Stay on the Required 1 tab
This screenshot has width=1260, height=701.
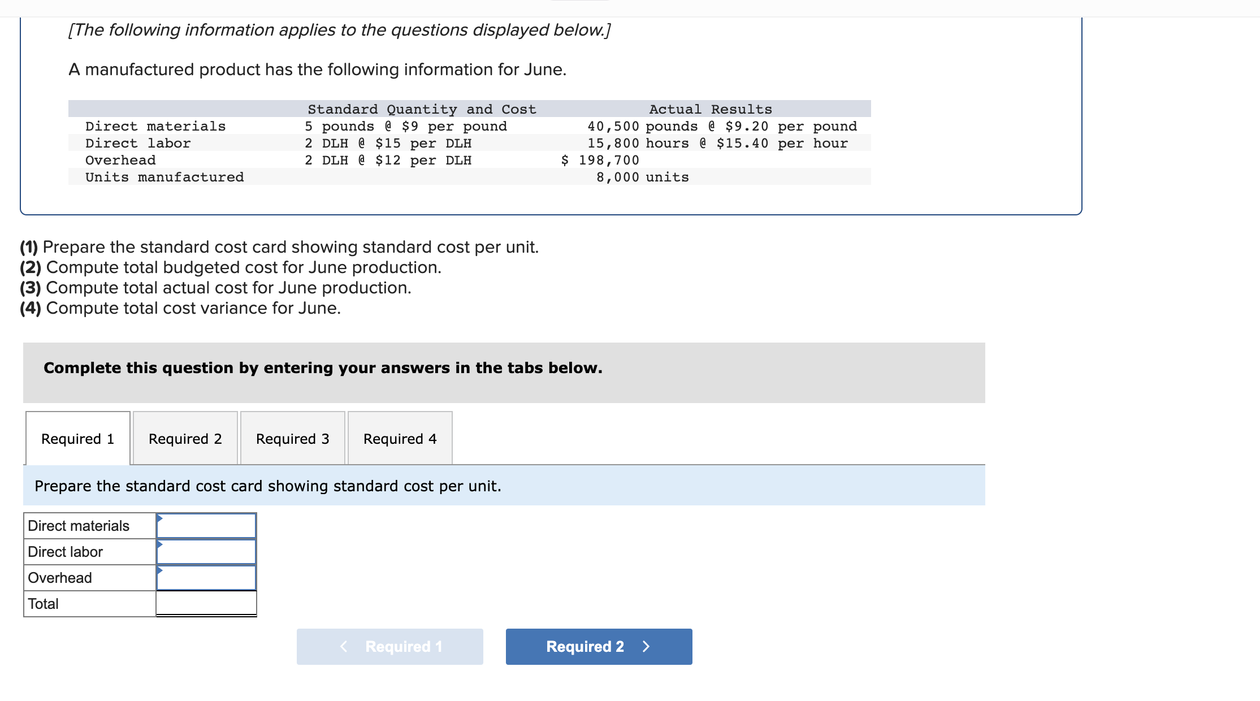point(77,438)
